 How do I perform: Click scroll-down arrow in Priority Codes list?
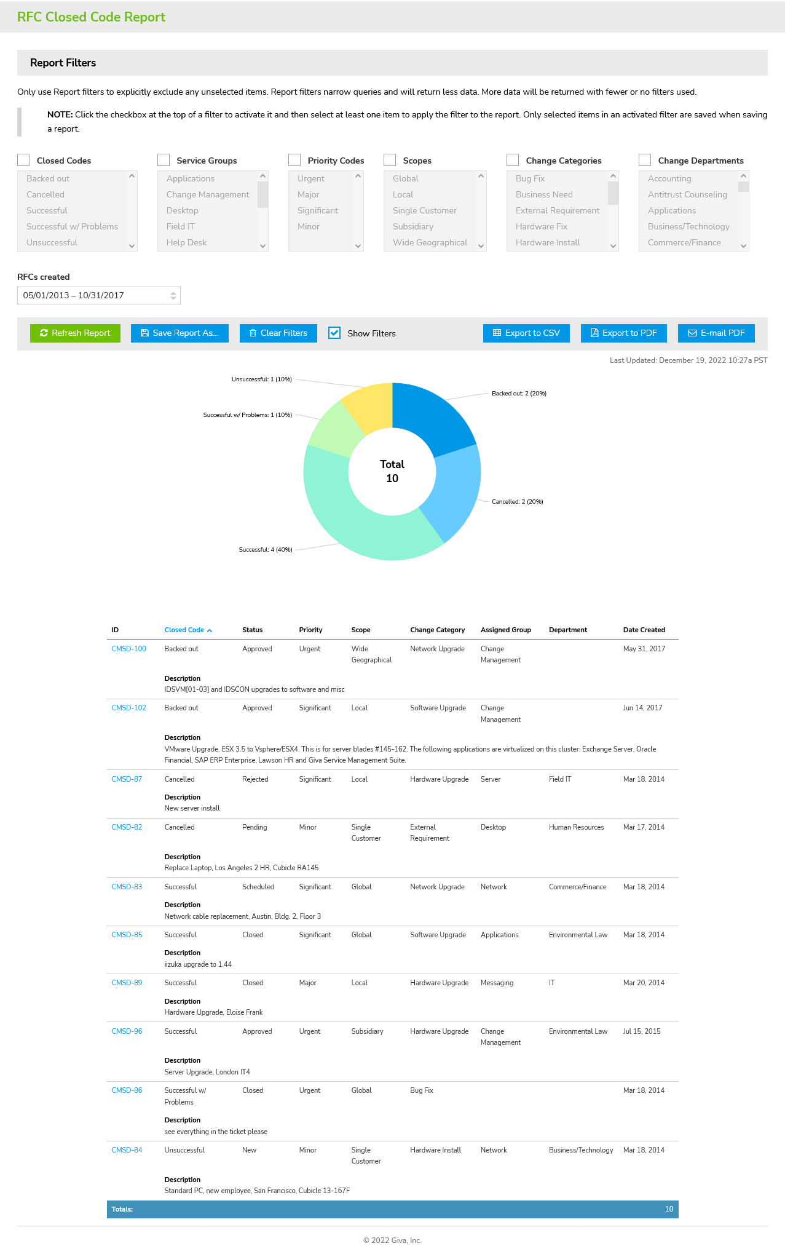(x=358, y=246)
